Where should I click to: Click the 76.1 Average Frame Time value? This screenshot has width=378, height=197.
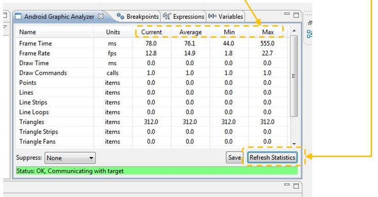pyautogui.click(x=190, y=43)
